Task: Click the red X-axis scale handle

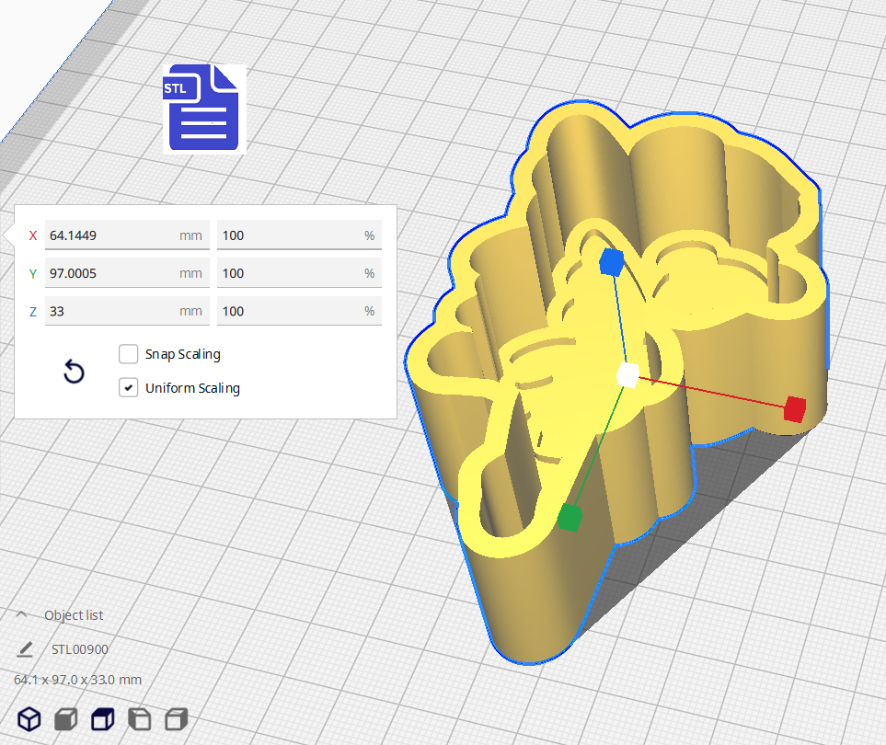Action: (x=794, y=409)
